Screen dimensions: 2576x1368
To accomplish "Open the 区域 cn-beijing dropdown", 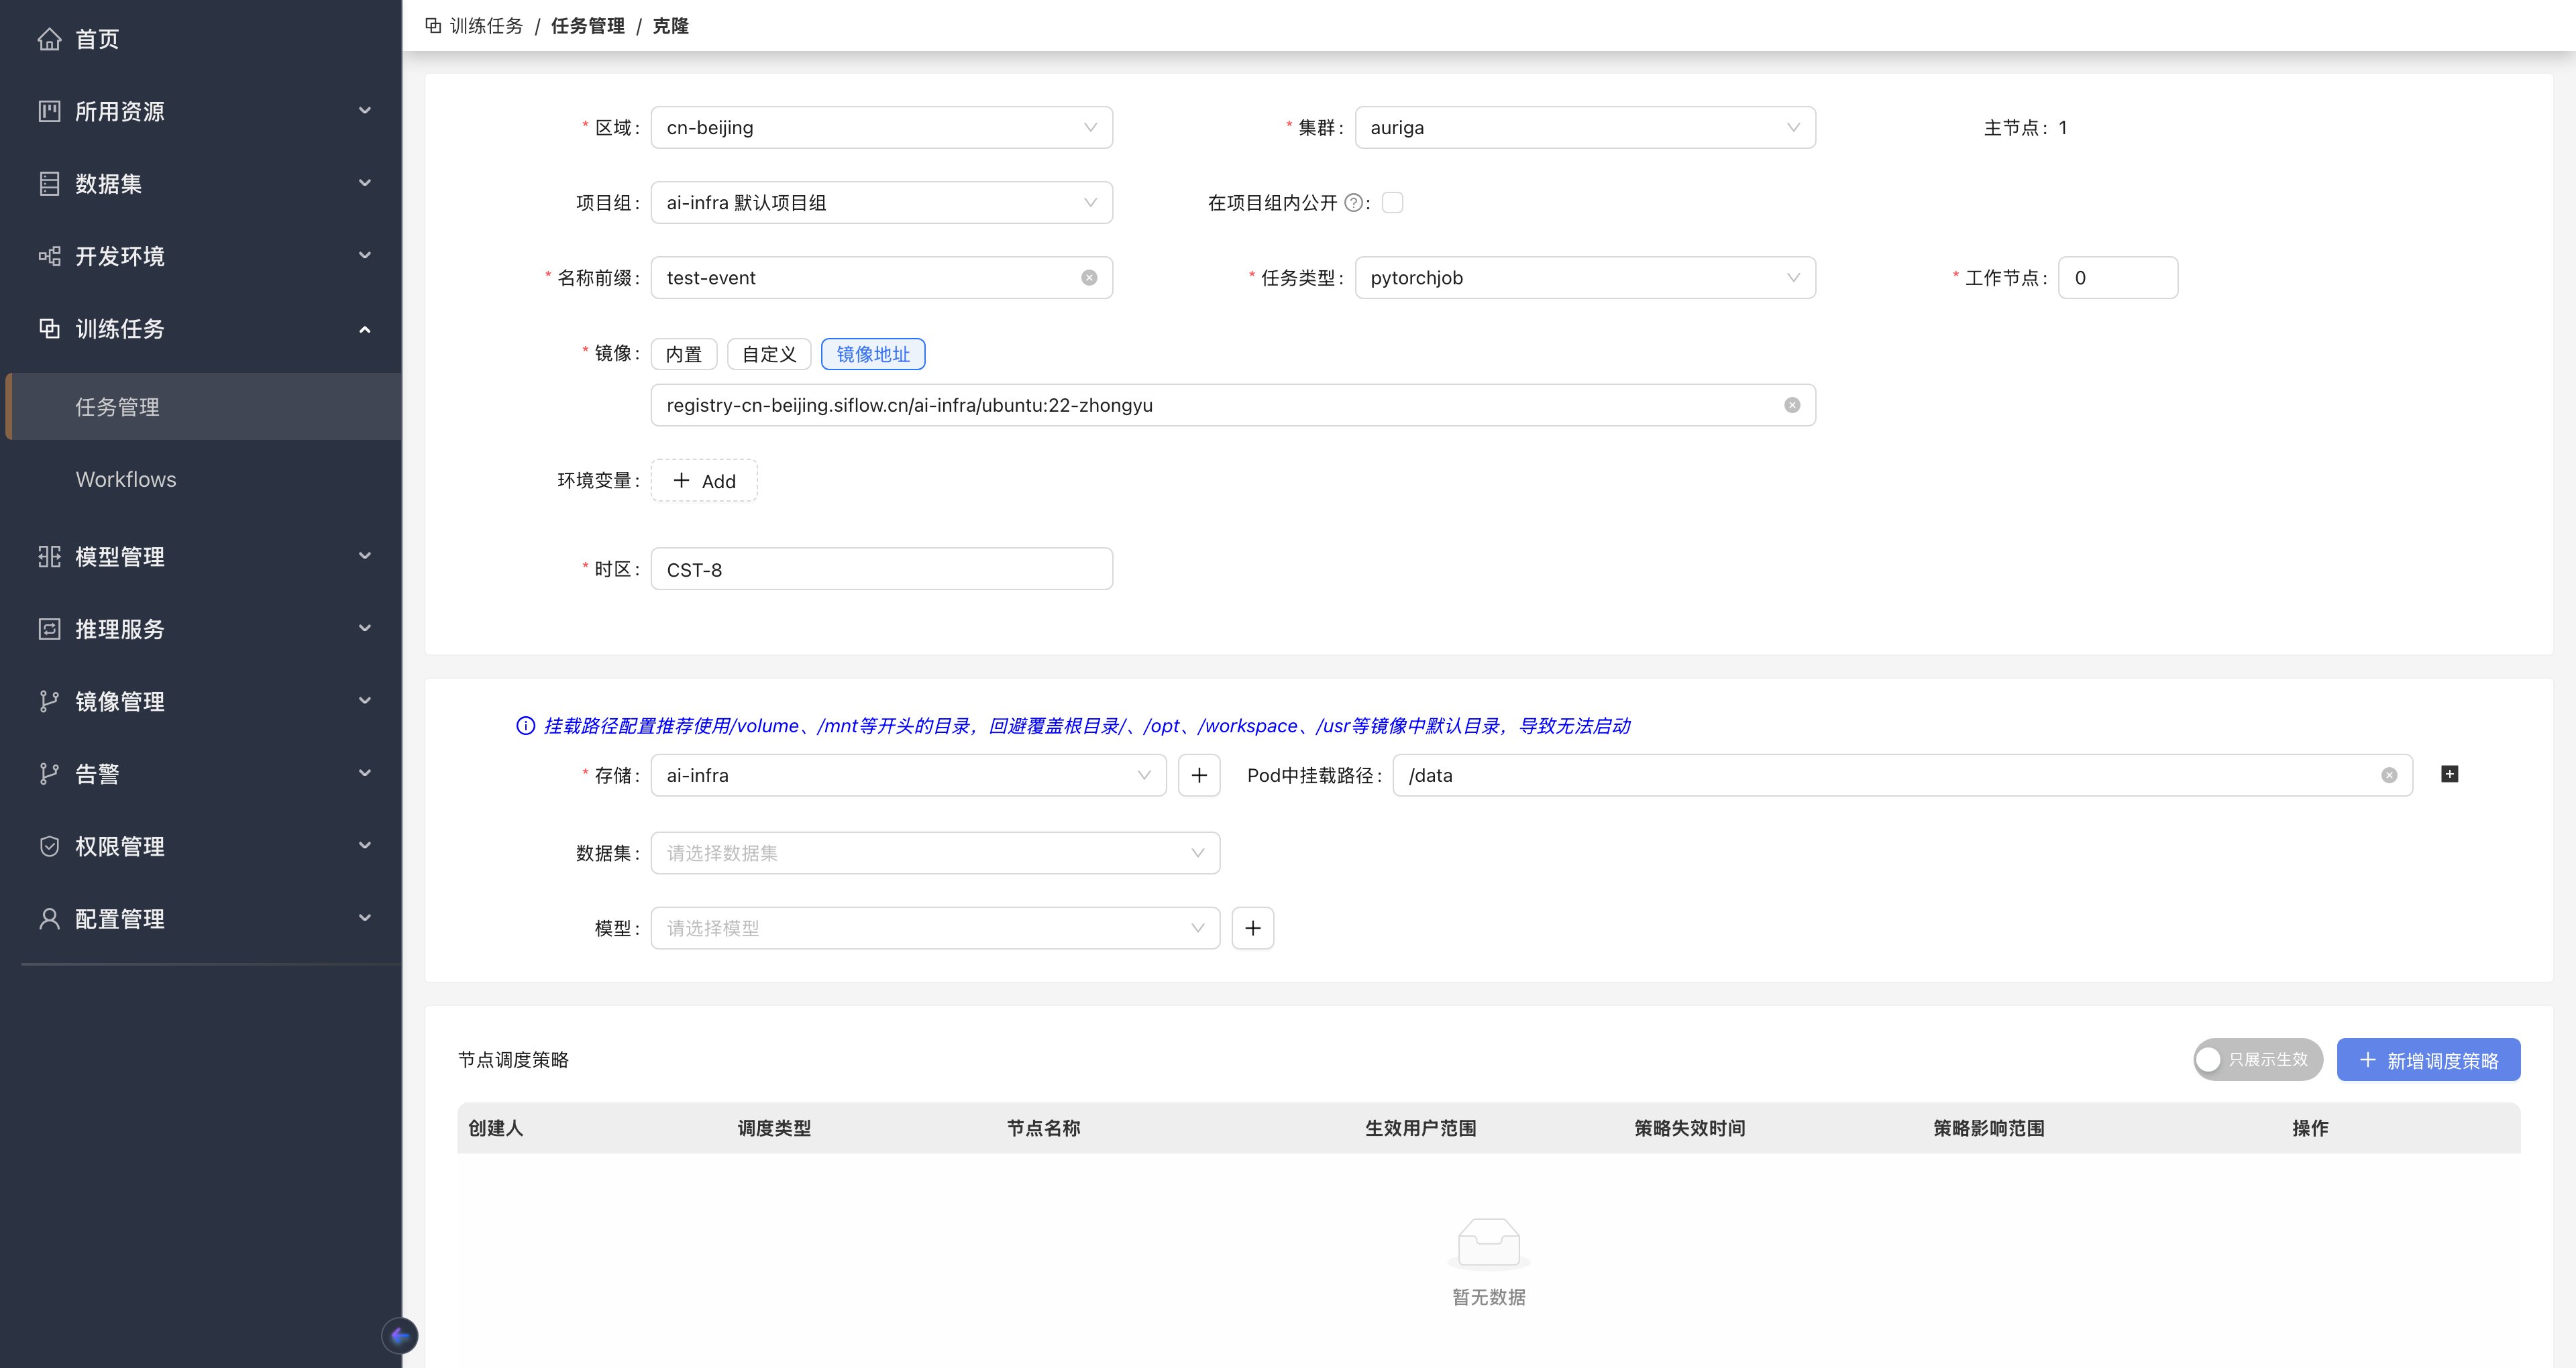I will 882,128.
